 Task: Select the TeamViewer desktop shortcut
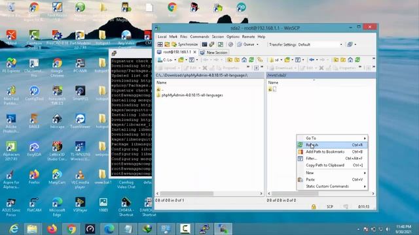point(80,121)
